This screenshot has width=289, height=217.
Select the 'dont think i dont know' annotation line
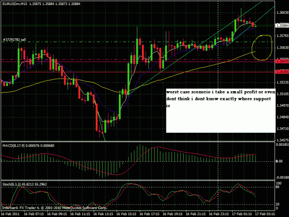point(219,99)
